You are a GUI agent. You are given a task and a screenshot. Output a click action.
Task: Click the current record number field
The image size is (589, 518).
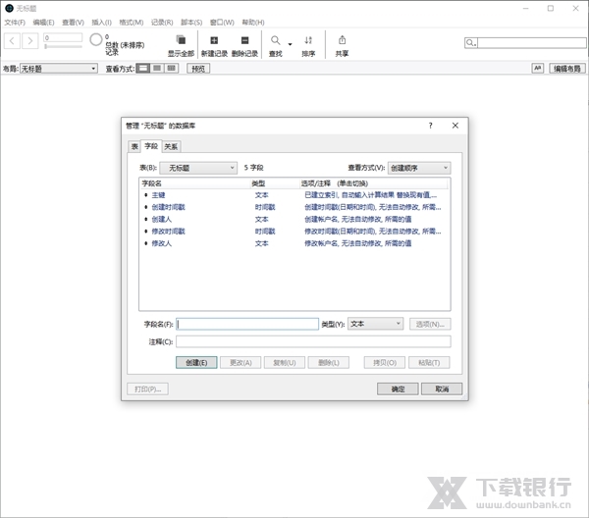pos(63,37)
